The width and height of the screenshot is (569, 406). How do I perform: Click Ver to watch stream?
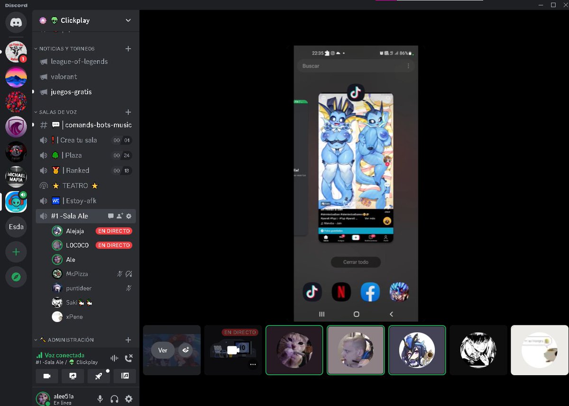(163, 350)
